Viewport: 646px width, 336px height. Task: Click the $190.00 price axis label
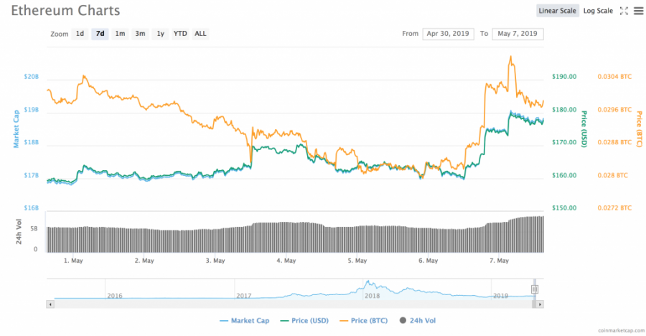[564, 77]
